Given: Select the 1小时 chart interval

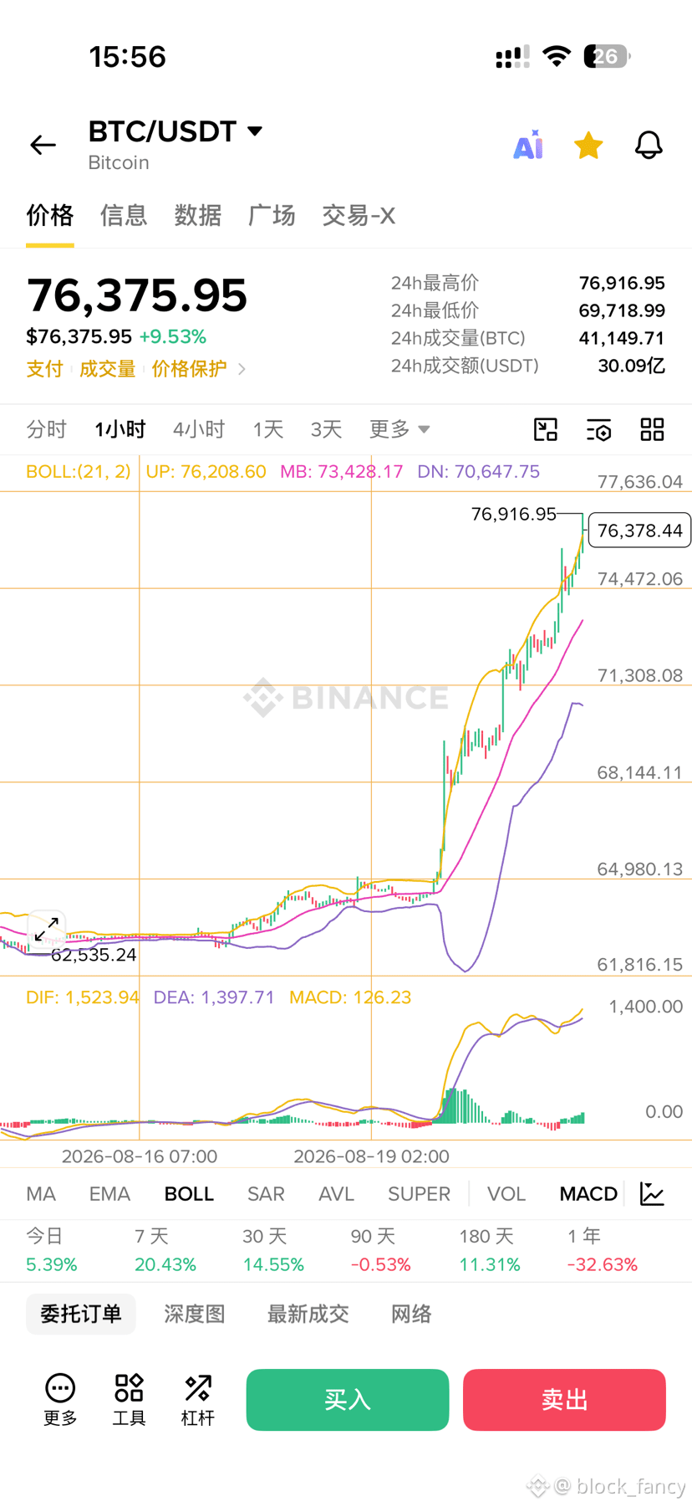Looking at the screenshot, I should [120, 429].
